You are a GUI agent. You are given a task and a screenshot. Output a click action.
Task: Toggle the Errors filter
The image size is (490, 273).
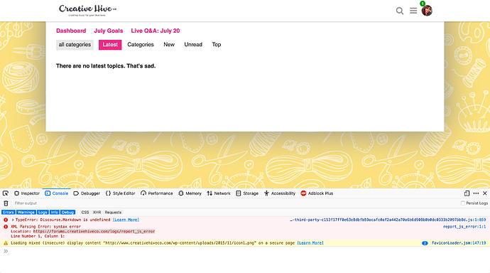pyautogui.click(x=9, y=213)
